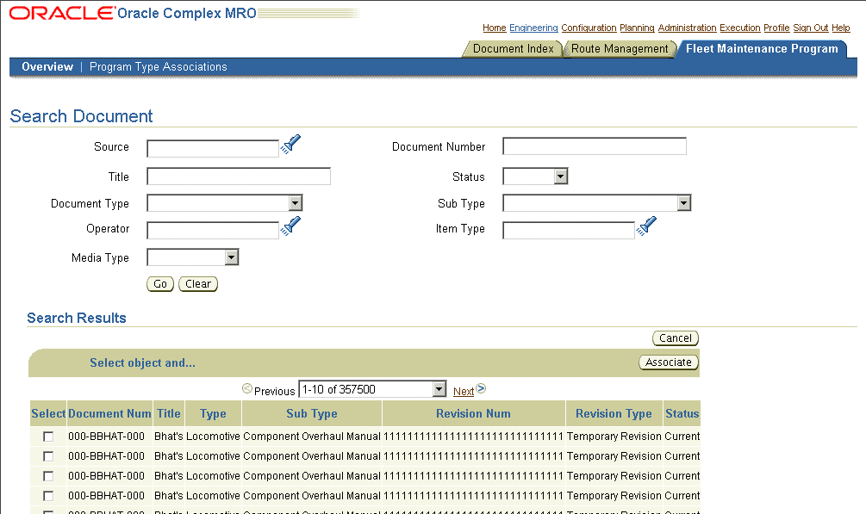Tick the checkbox in the fourth result row
This screenshot has height=514, width=866.
click(x=48, y=496)
